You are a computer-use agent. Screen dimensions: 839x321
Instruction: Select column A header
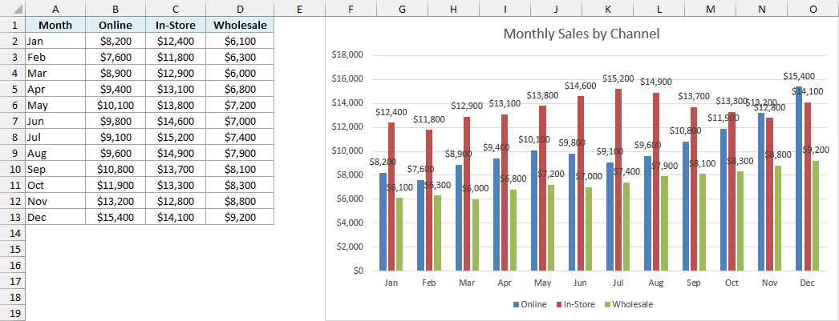[55, 9]
